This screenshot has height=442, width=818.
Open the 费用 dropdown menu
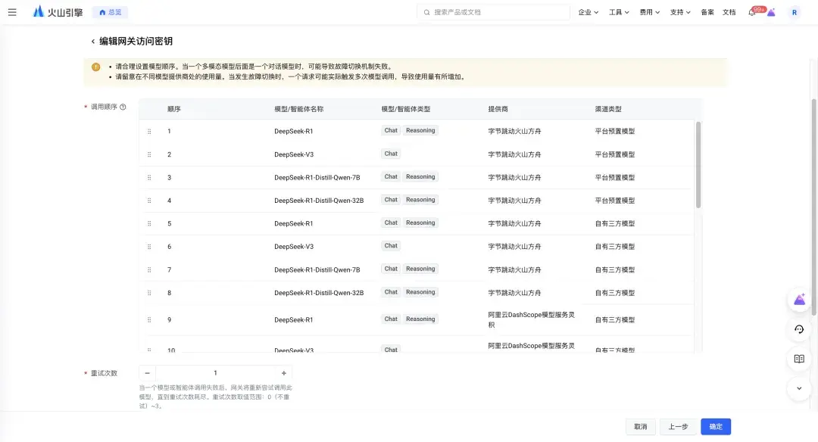point(650,12)
